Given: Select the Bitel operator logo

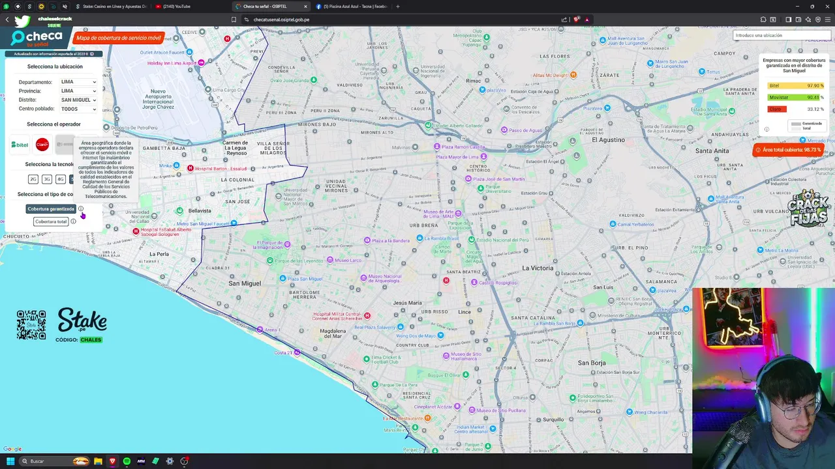Looking at the screenshot, I should [20, 145].
